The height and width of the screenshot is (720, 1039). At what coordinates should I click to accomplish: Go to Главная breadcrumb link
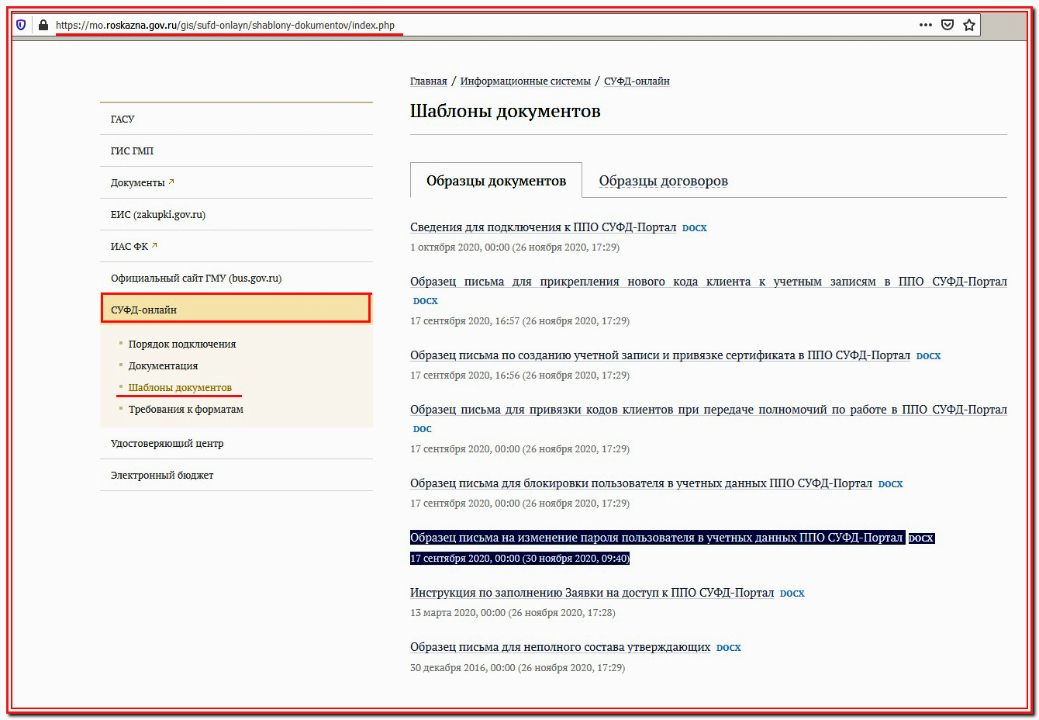[x=429, y=81]
